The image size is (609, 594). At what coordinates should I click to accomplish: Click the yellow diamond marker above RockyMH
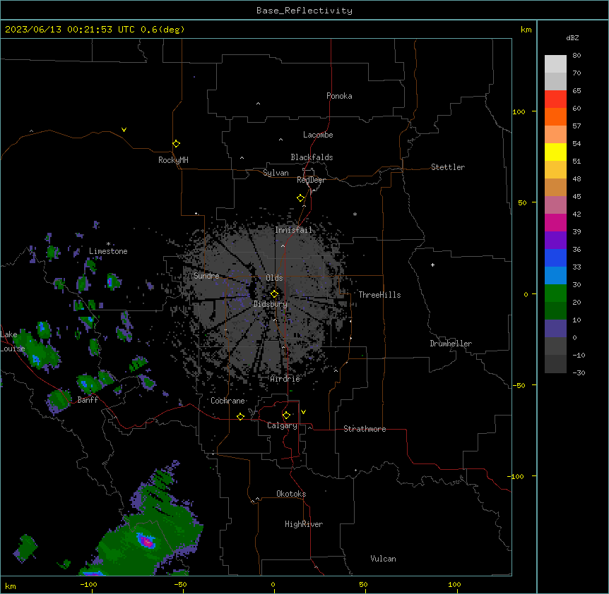[176, 144]
